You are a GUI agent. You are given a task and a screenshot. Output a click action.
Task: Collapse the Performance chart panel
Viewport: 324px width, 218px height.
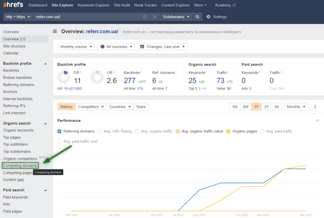click(x=318, y=121)
